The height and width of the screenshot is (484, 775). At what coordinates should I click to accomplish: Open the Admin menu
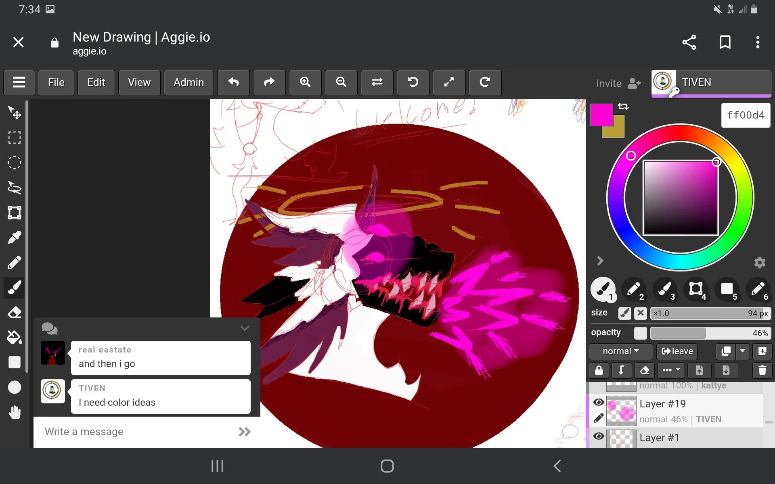[188, 83]
